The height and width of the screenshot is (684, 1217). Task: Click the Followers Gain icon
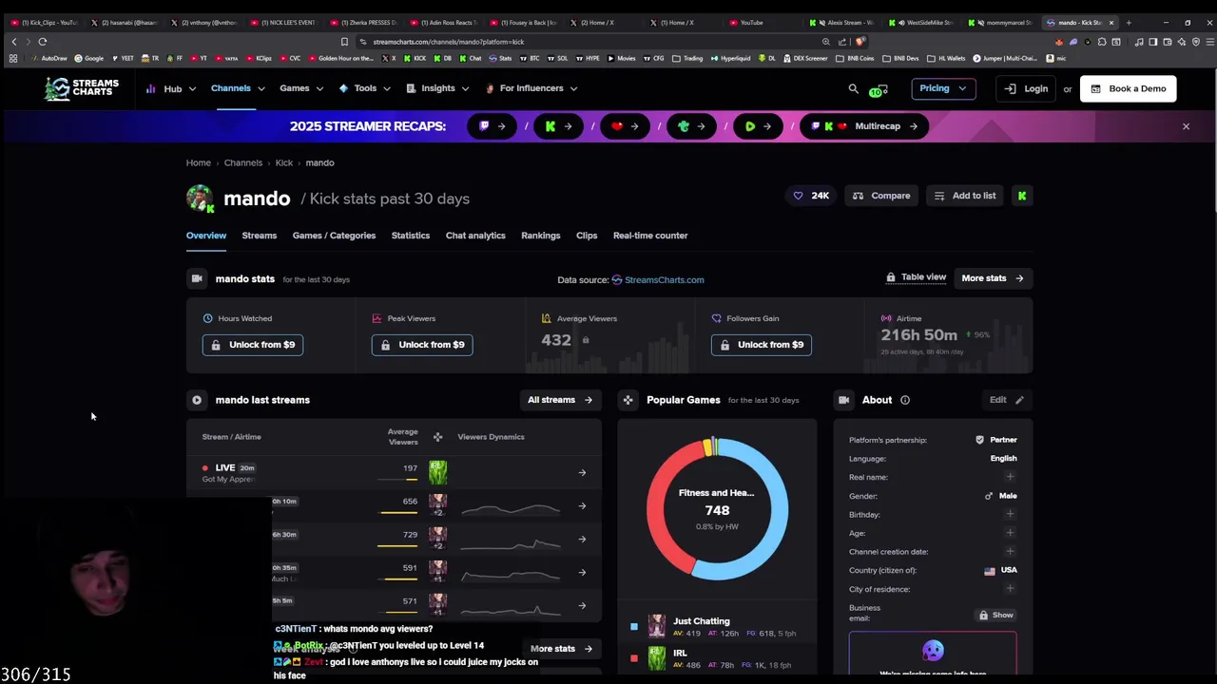[716, 318]
